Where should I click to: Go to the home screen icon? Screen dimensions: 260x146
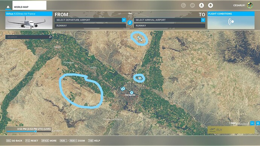pyautogui.click(x=8, y=7)
